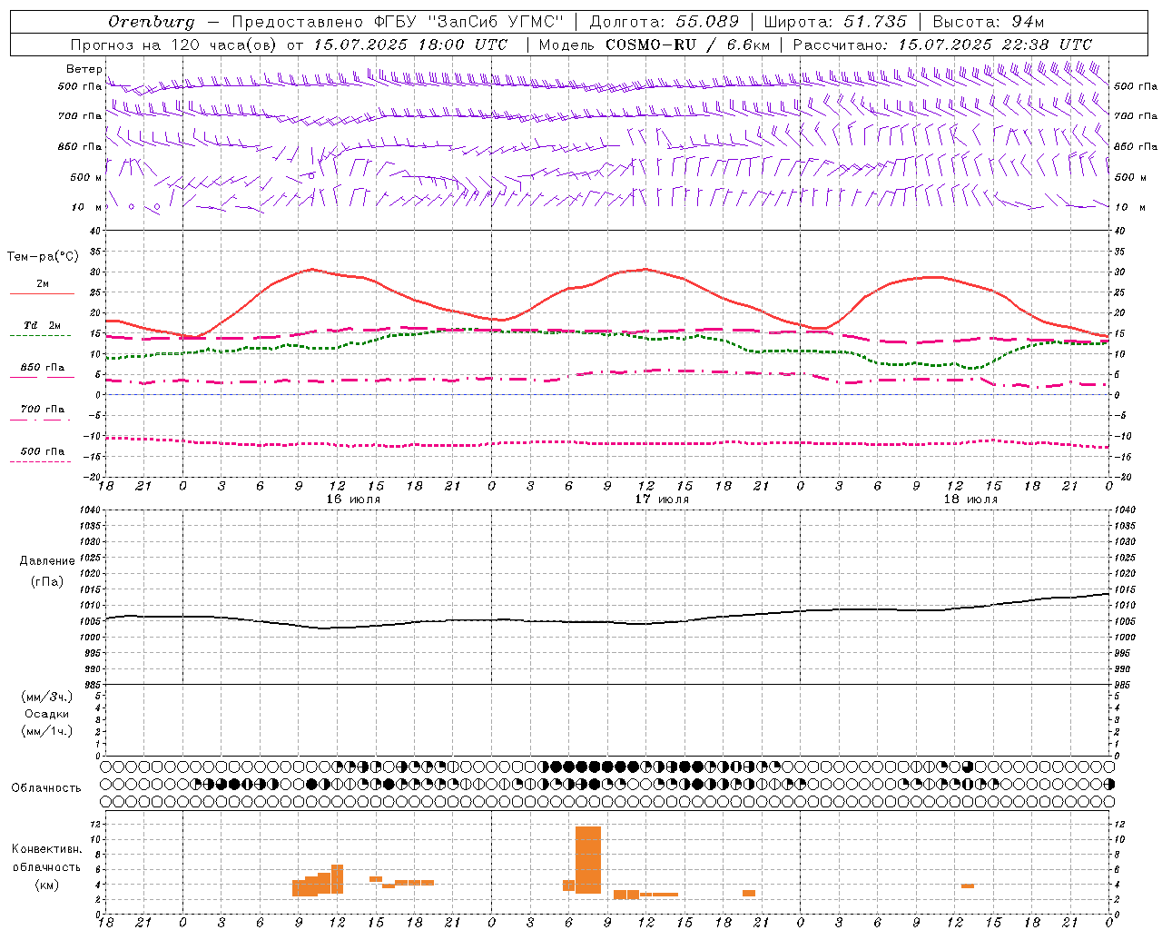Select the 'Прогноз на 120 часа(ов)' forecast start text
Screen dimensions: 1162x930
coord(174,45)
